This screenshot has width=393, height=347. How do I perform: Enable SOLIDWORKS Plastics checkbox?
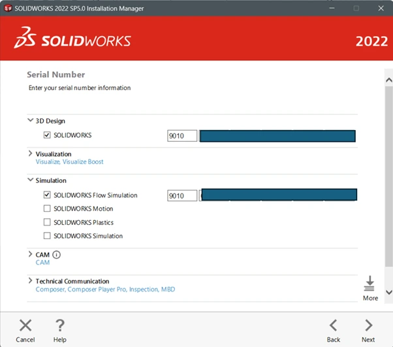[47, 222]
